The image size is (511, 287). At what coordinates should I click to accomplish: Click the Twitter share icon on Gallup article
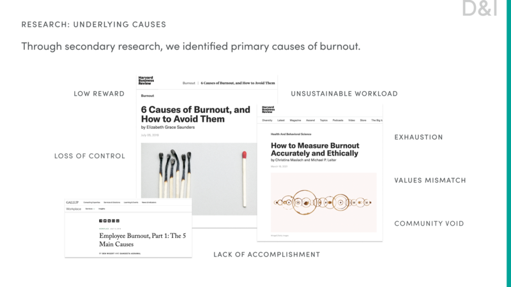click(105, 221)
